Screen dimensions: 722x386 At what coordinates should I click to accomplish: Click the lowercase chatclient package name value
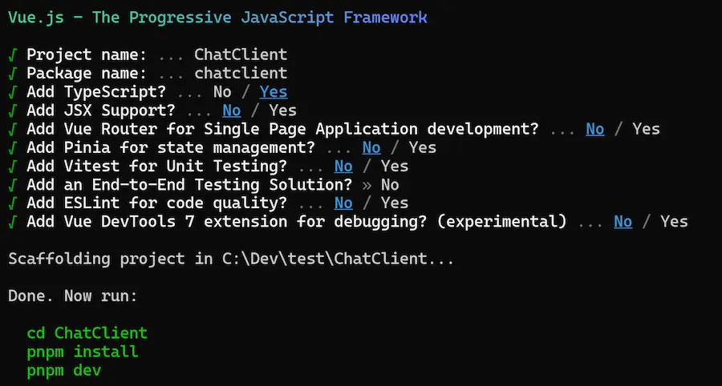pyautogui.click(x=241, y=74)
